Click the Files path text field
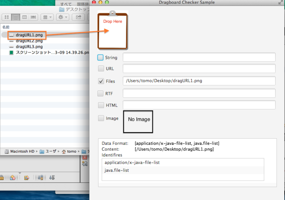 pos(199,81)
